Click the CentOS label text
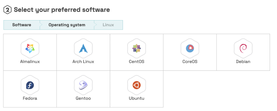Viewport: 277px width, 111px height. pyautogui.click(x=137, y=62)
